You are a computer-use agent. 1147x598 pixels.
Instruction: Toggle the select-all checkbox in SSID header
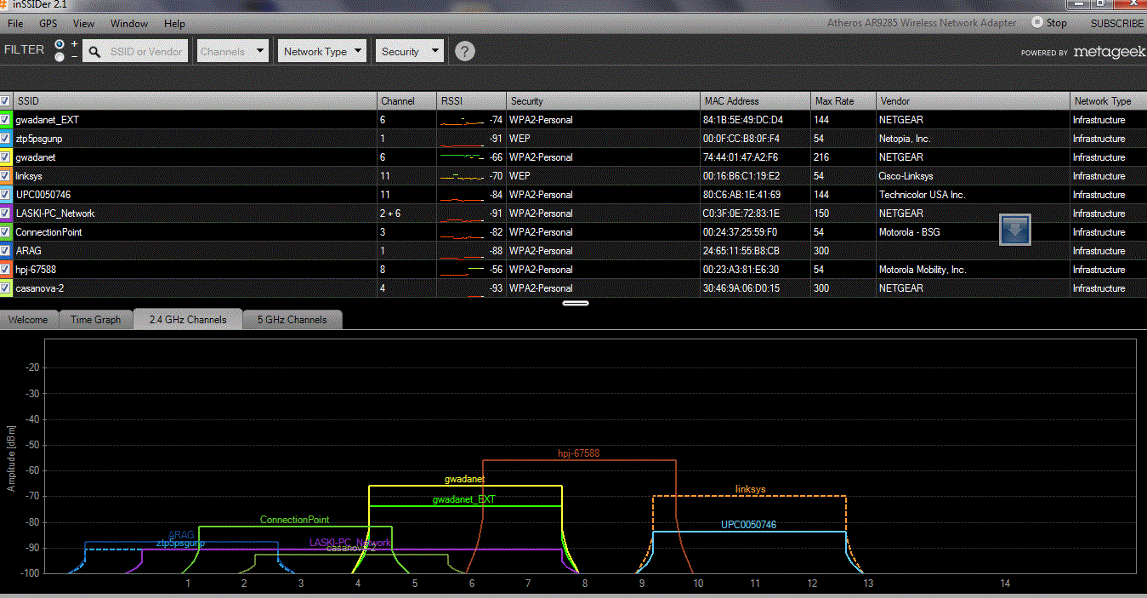[6, 101]
